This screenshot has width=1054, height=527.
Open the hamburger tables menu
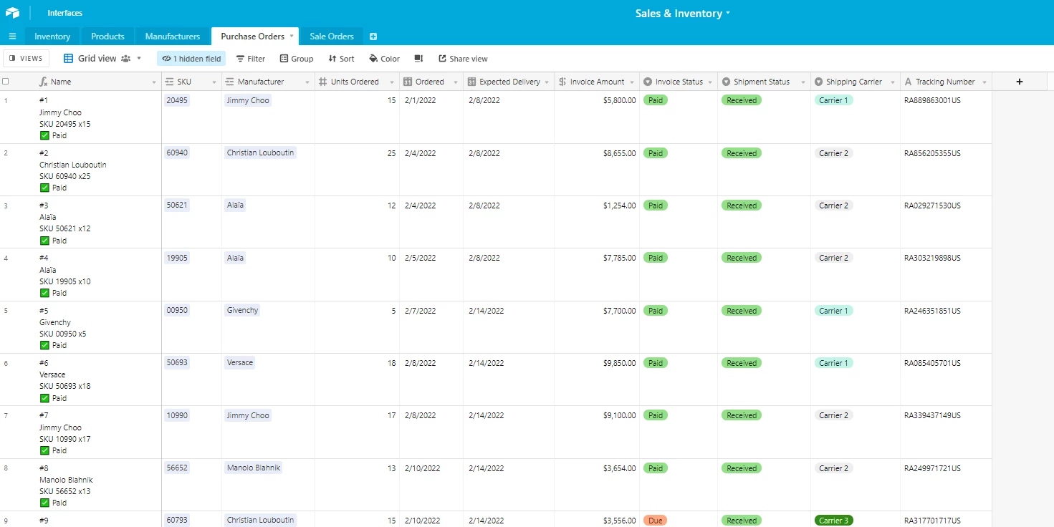click(x=12, y=37)
